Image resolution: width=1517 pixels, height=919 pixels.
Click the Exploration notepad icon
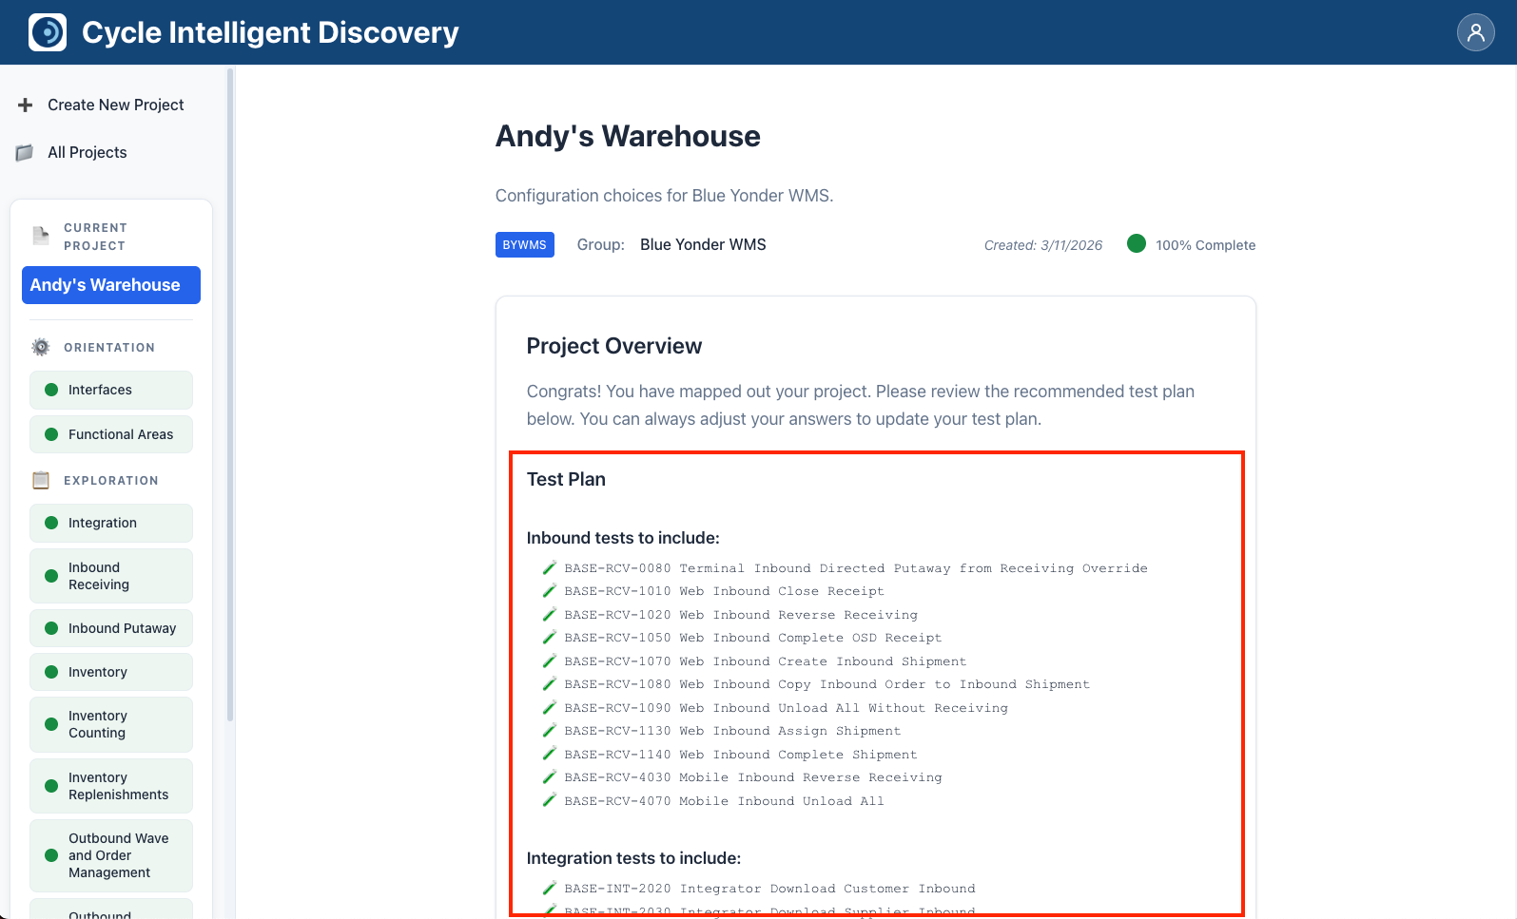pyautogui.click(x=41, y=480)
